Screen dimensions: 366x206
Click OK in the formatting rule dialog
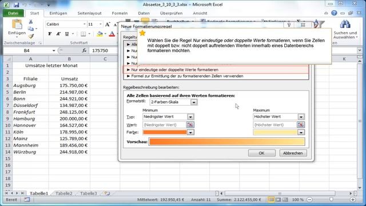pos(261,153)
